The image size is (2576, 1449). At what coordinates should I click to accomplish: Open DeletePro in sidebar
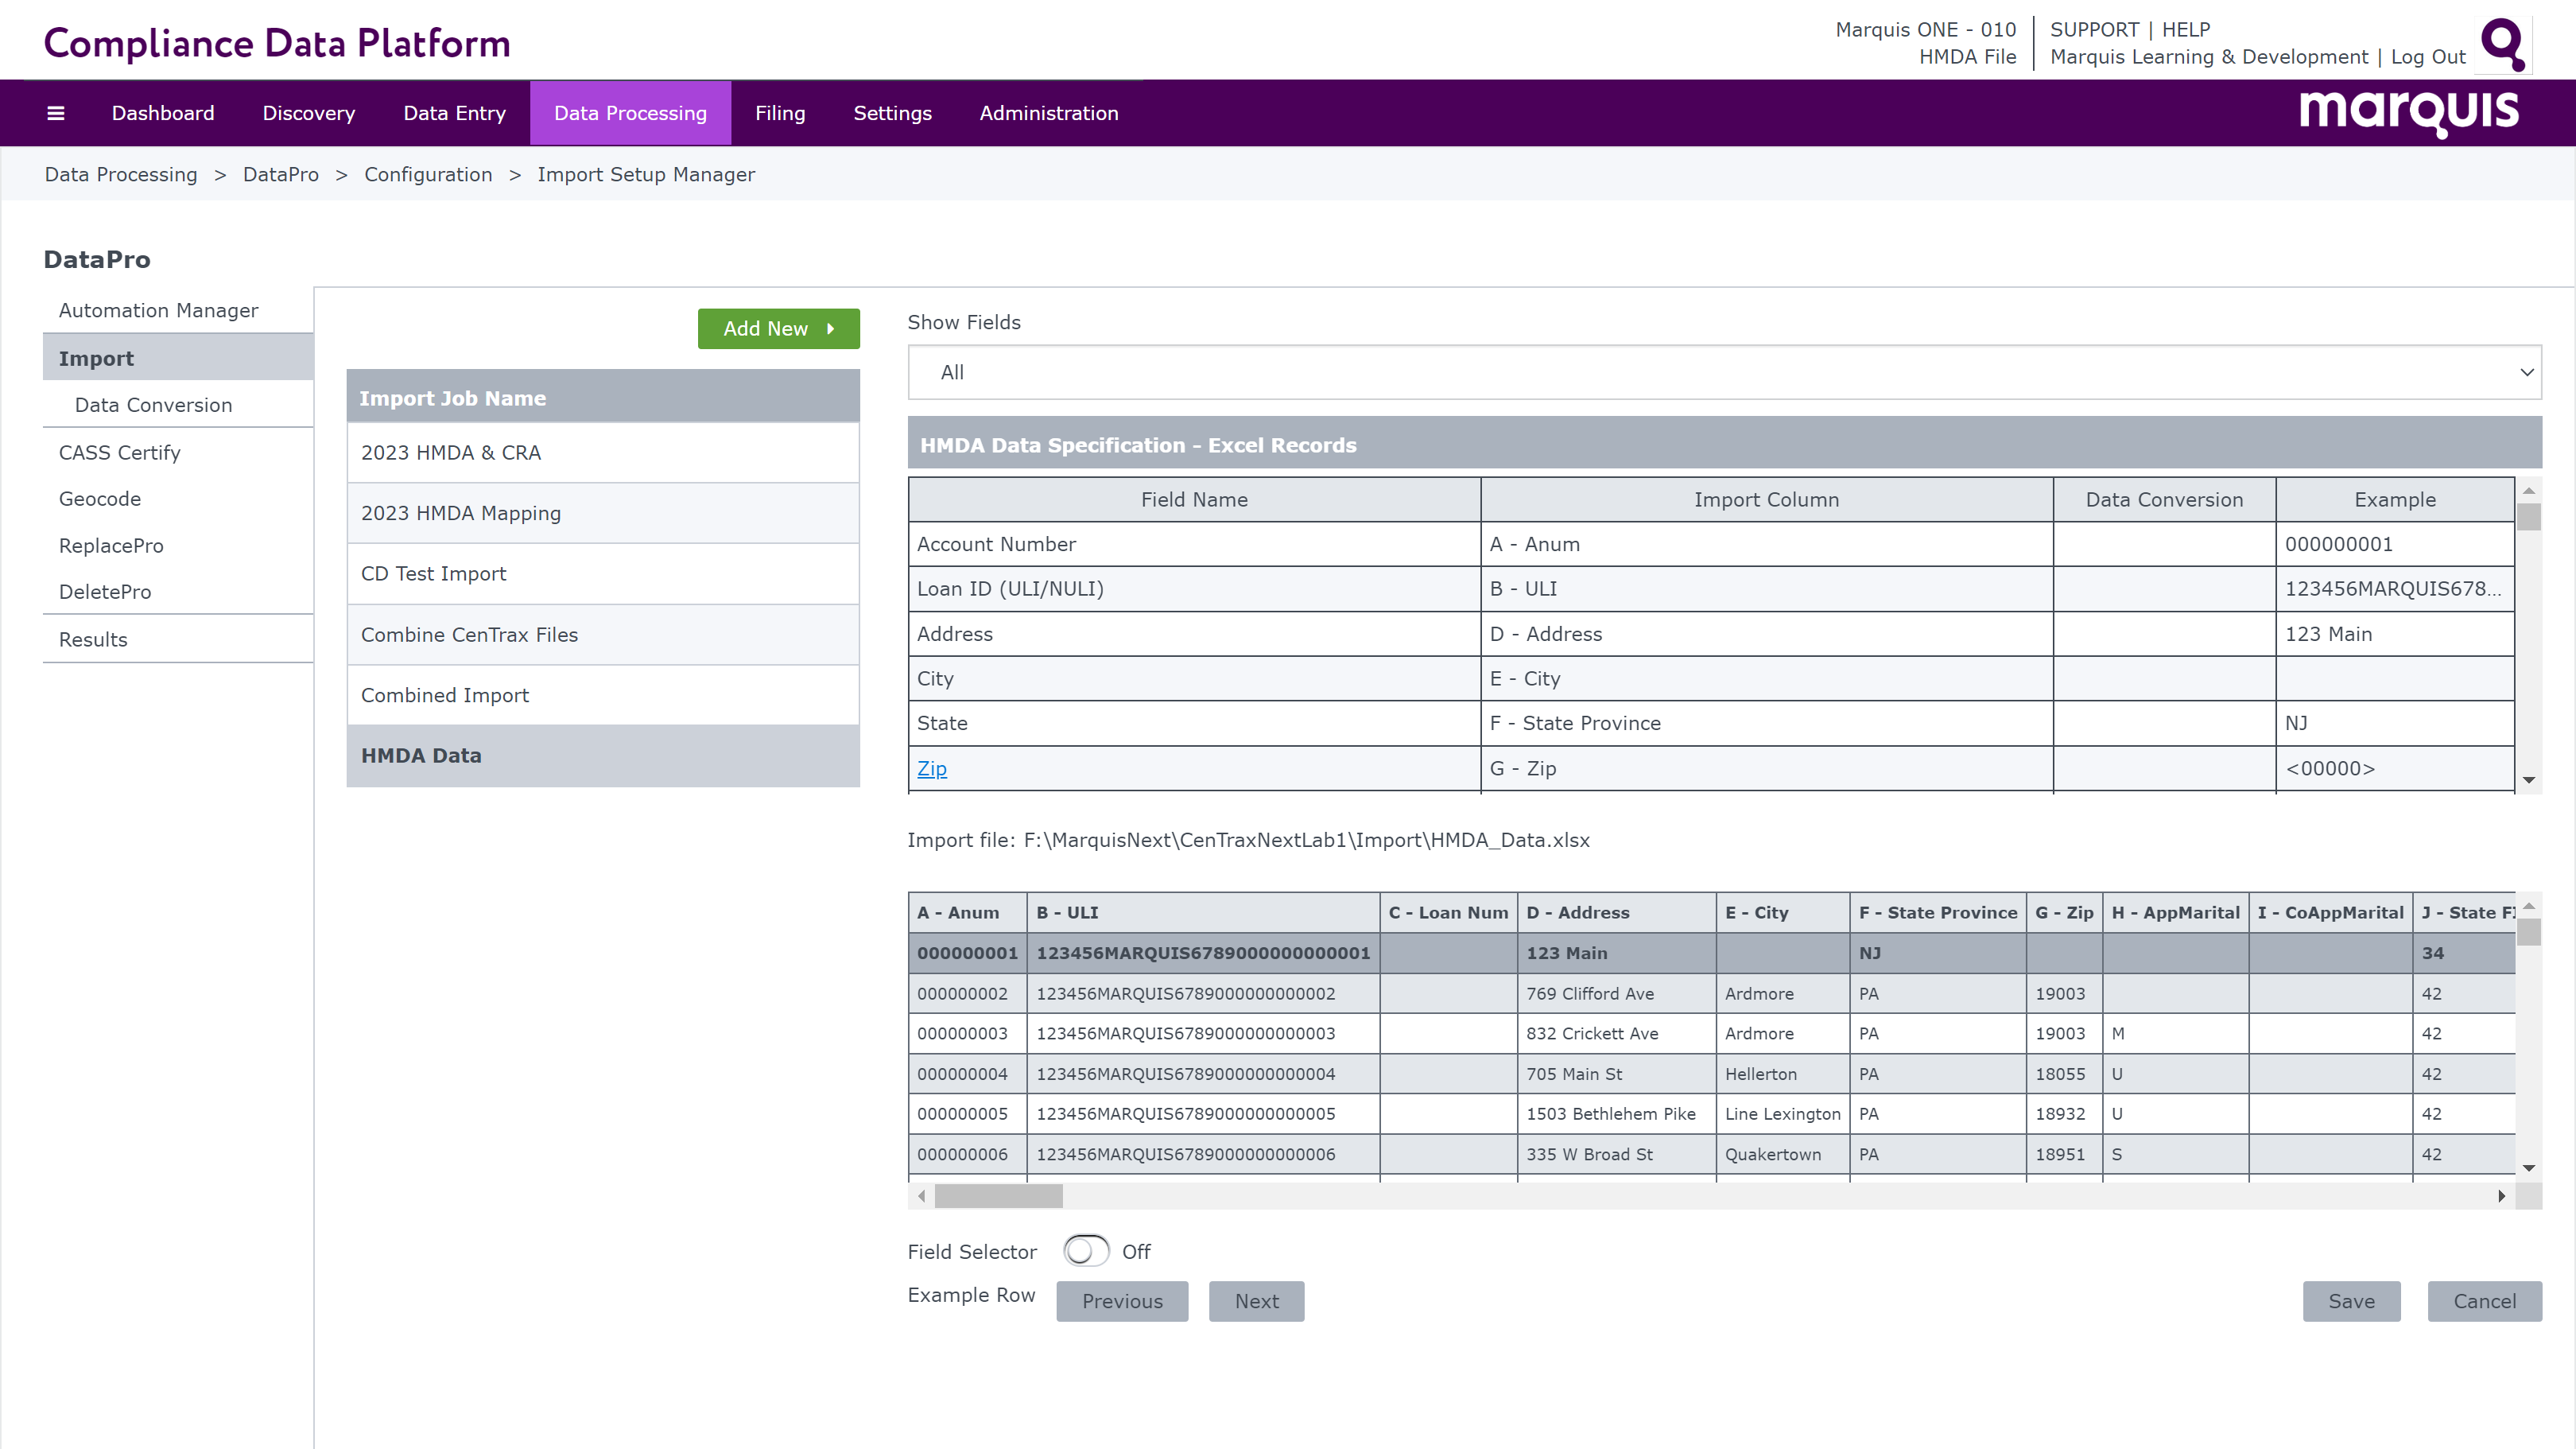coord(178,591)
